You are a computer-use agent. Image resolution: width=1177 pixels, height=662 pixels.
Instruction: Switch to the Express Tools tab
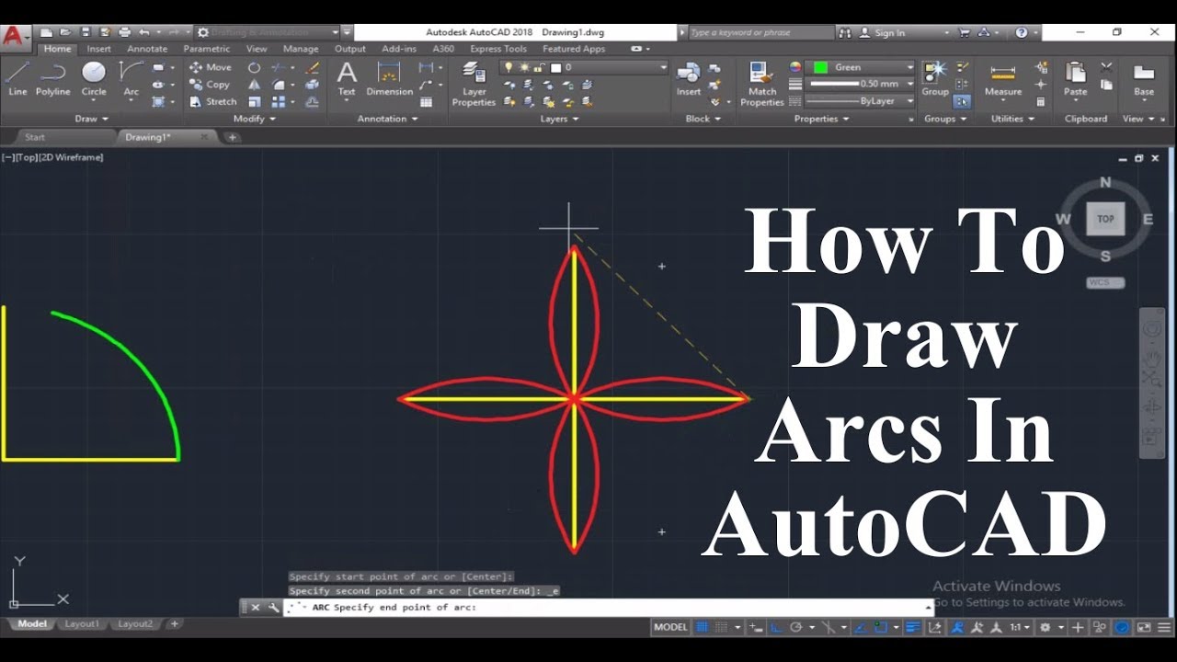coord(498,49)
